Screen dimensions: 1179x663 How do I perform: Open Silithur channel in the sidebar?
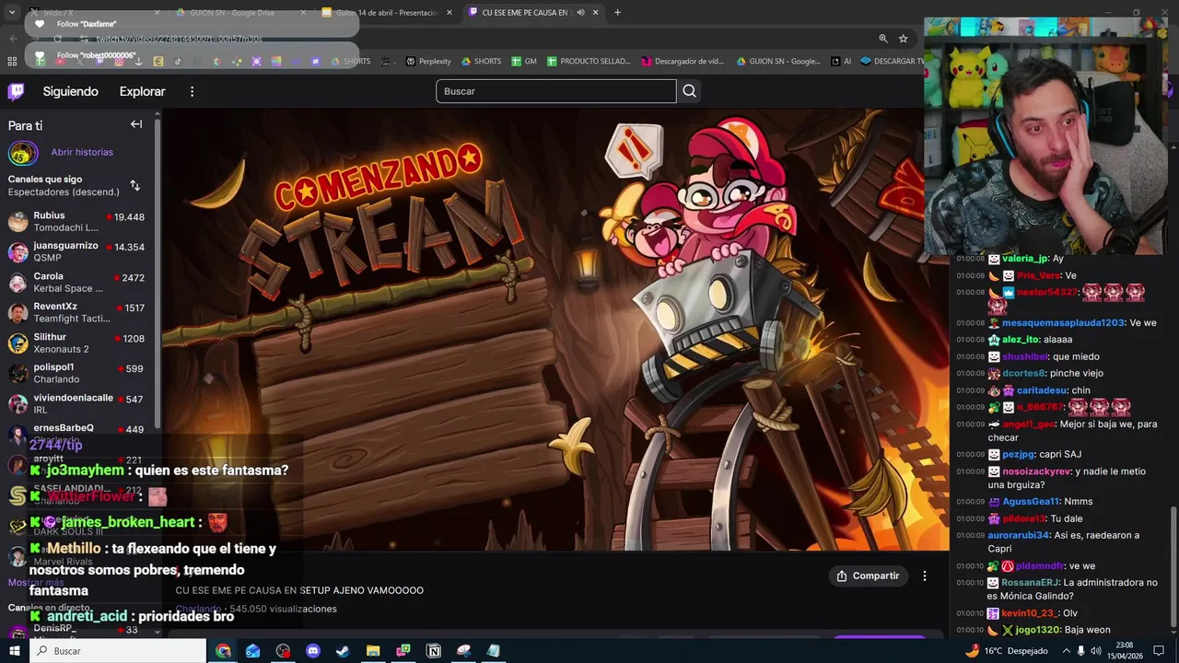(x=77, y=343)
